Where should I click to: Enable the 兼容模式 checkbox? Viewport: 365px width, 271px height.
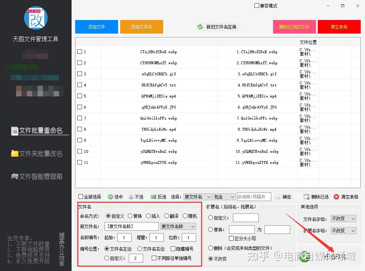[256, 5]
